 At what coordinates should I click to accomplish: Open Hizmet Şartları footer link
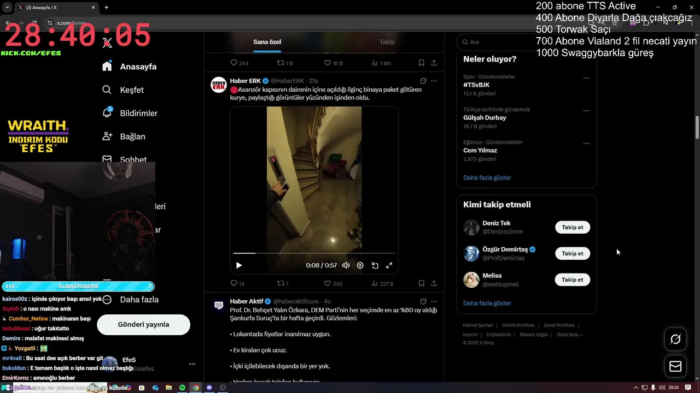point(478,325)
